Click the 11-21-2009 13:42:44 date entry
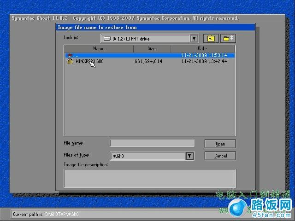Image resolution: width=295 pixels, height=221 pixels. (x=204, y=61)
